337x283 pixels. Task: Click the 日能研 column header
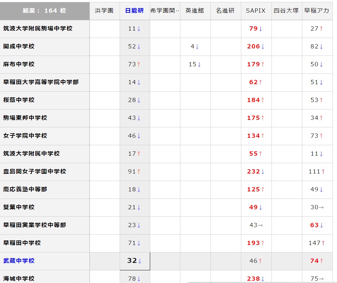(x=135, y=11)
